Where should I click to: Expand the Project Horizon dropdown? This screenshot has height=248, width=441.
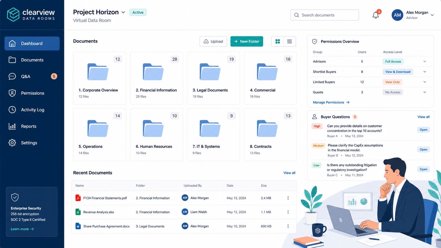click(123, 12)
